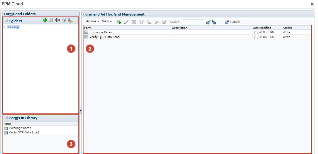Click the Rename form icon in grid toolbar
Viewport: 318px width, 154px height.
pyautogui.click(x=157, y=22)
